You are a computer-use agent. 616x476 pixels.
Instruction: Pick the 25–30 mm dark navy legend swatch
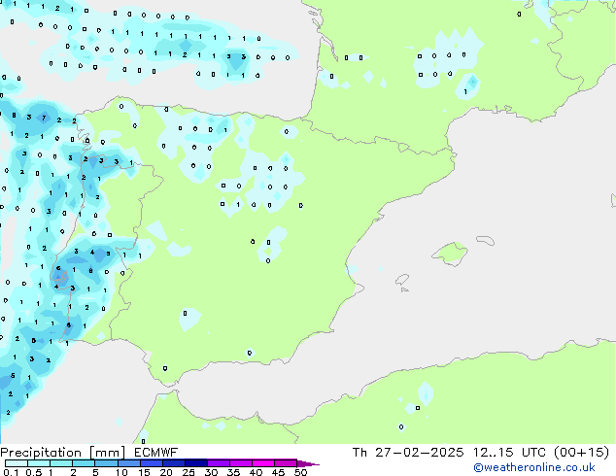[195, 463]
